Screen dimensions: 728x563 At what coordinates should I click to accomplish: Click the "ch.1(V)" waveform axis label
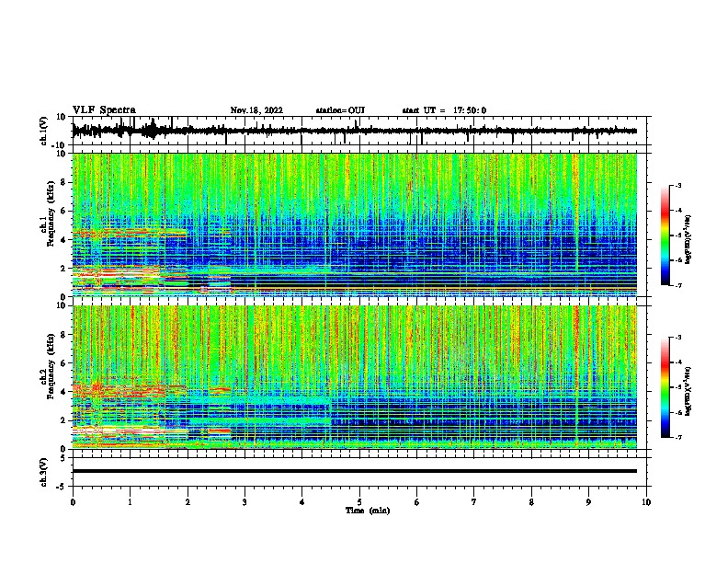(x=44, y=131)
